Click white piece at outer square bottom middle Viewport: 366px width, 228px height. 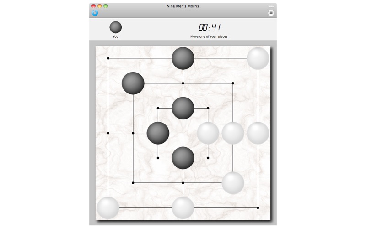(183, 208)
